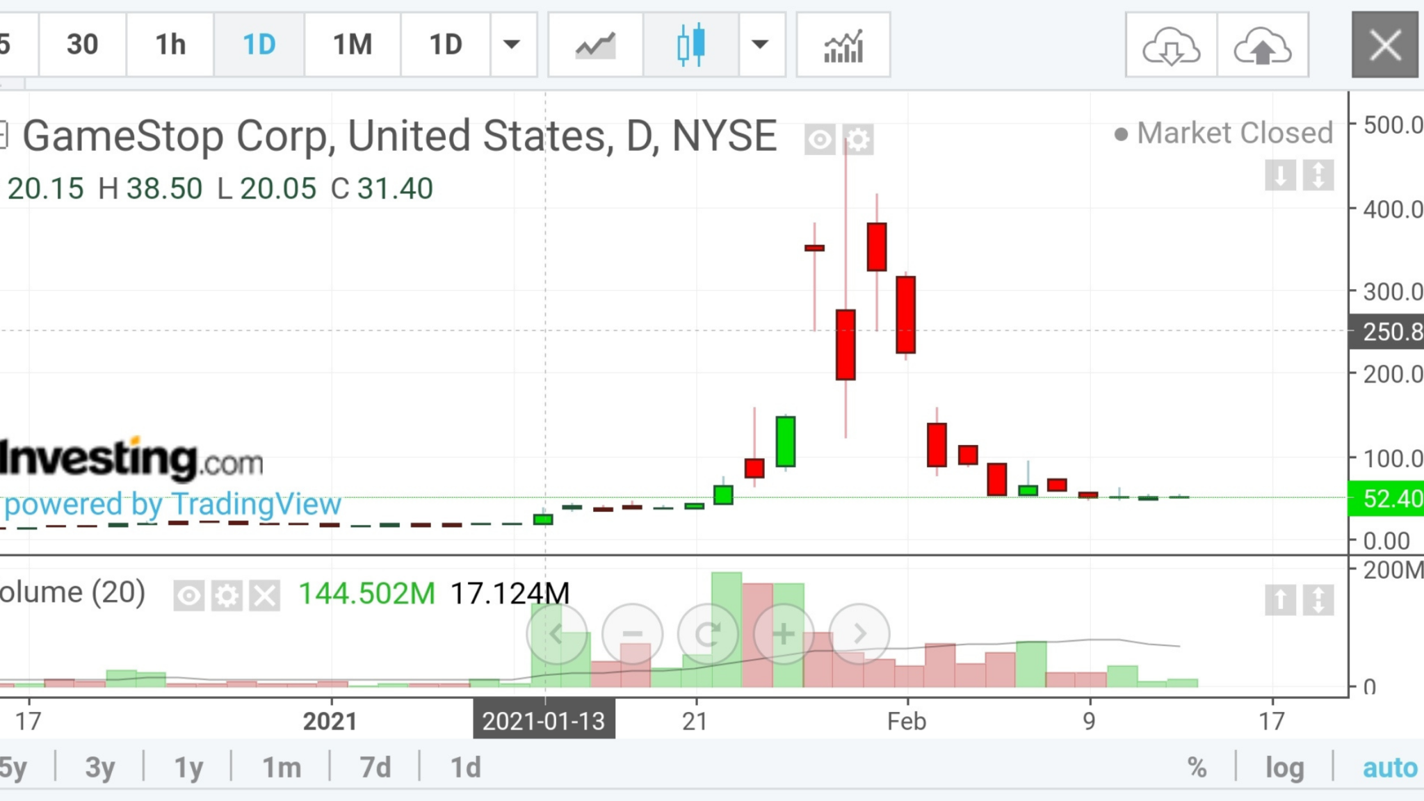The width and height of the screenshot is (1424, 801).
Task: Click the L 20.05 low value
Action: coord(267,188)
